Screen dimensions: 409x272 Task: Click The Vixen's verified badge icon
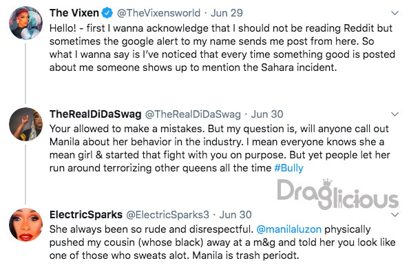click(107, 13)
